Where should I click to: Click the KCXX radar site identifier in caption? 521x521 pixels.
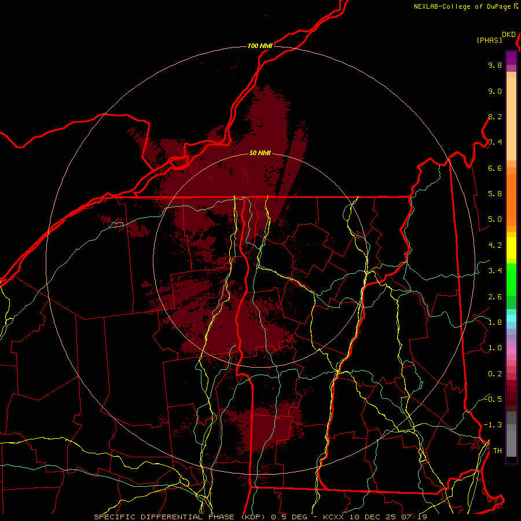(x=333, y=517)
